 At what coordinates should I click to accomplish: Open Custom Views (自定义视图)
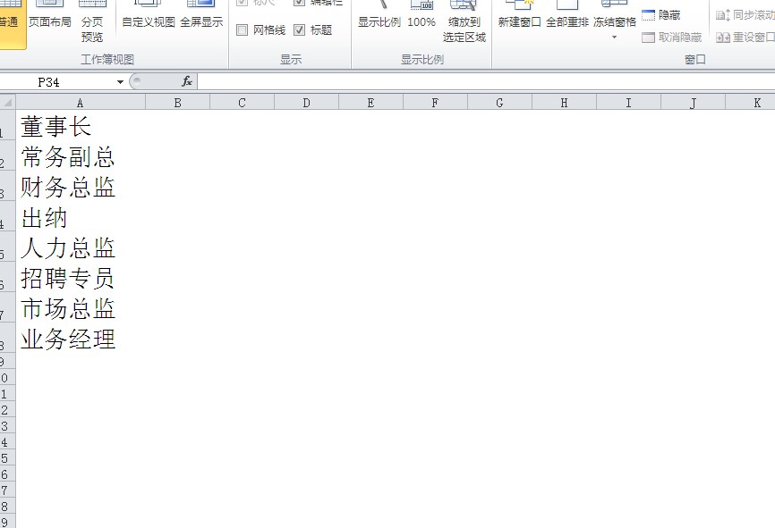[149, 17]
